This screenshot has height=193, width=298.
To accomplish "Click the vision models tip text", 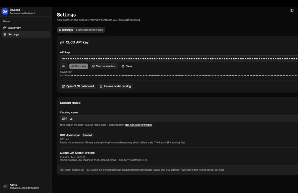I will tap(142, 170).
